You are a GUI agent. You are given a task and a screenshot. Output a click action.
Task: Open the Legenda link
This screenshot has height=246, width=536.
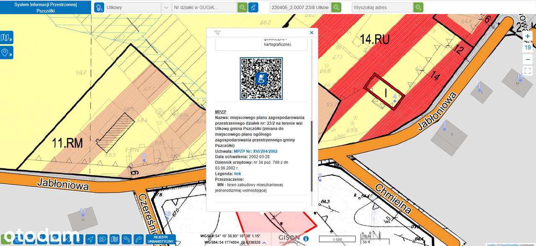[x=237, y=173]
